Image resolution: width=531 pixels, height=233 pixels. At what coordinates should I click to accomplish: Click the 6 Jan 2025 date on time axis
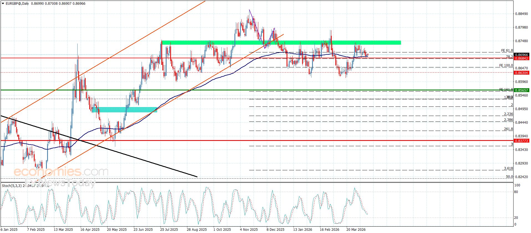tap(9, 230)
